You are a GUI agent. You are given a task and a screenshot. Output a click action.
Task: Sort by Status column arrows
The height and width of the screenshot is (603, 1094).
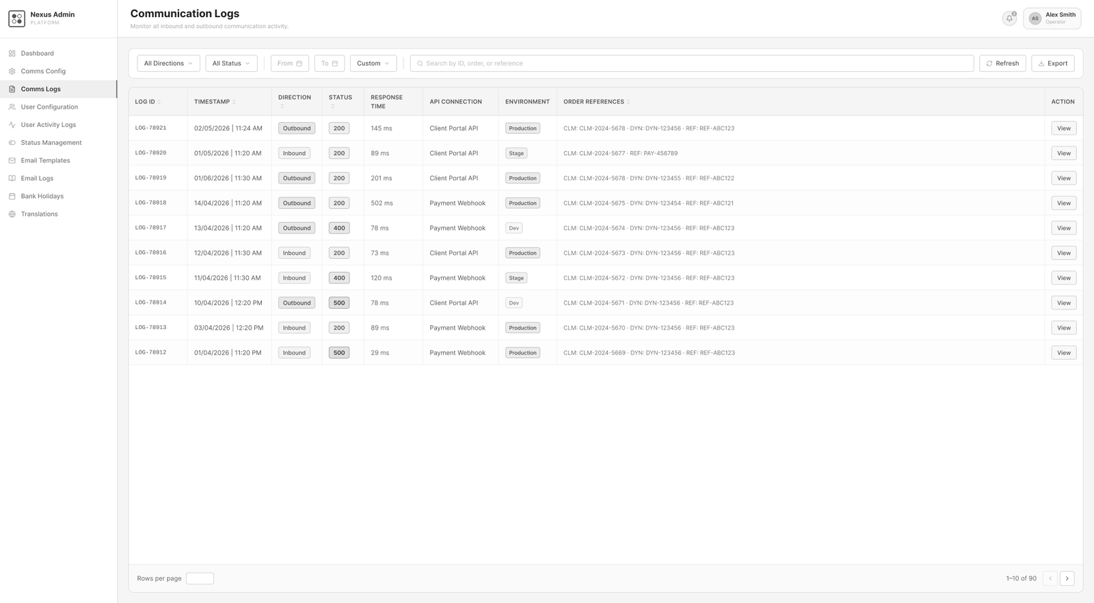pos(332,107)
